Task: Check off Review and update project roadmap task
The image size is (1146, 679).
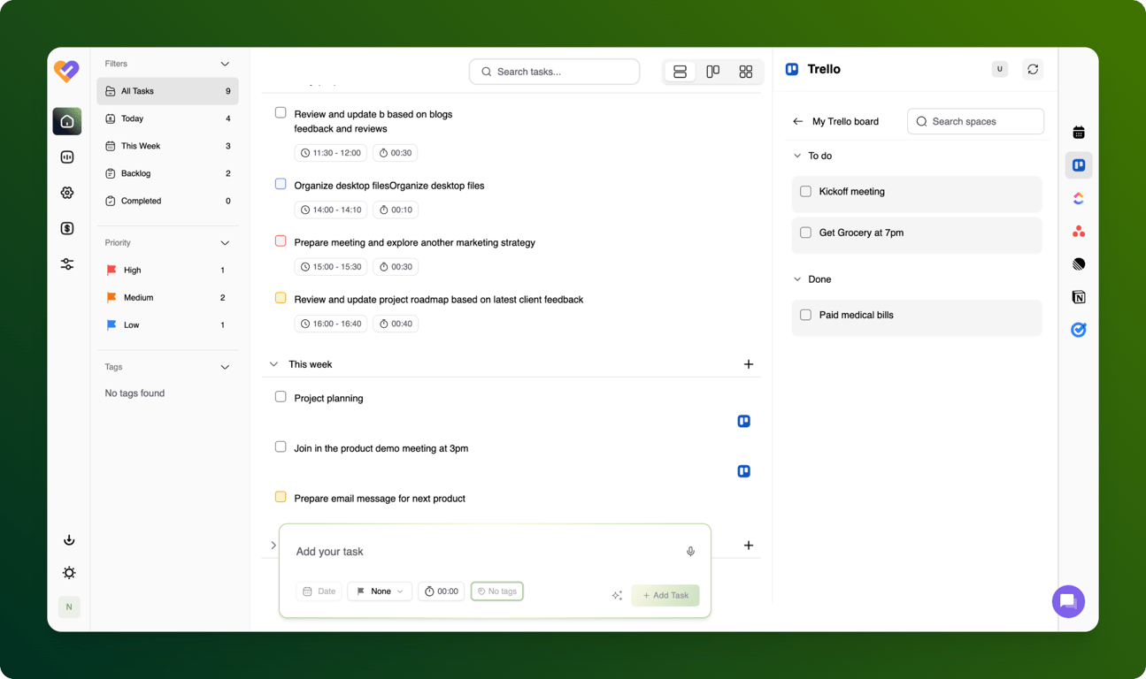Action: coord(281,299)
